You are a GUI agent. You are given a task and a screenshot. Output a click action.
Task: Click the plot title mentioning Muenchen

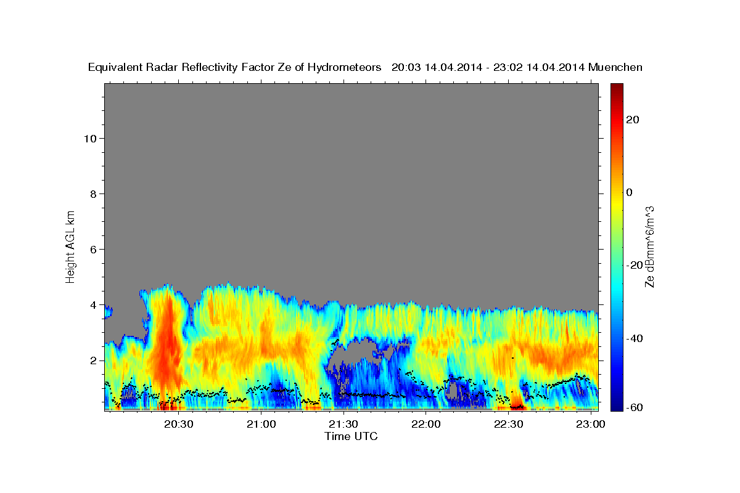pos(366,67)
